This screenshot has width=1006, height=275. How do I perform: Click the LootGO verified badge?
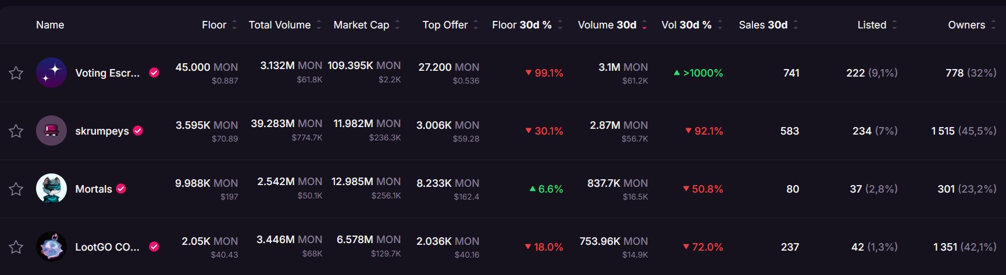(154, 247)
